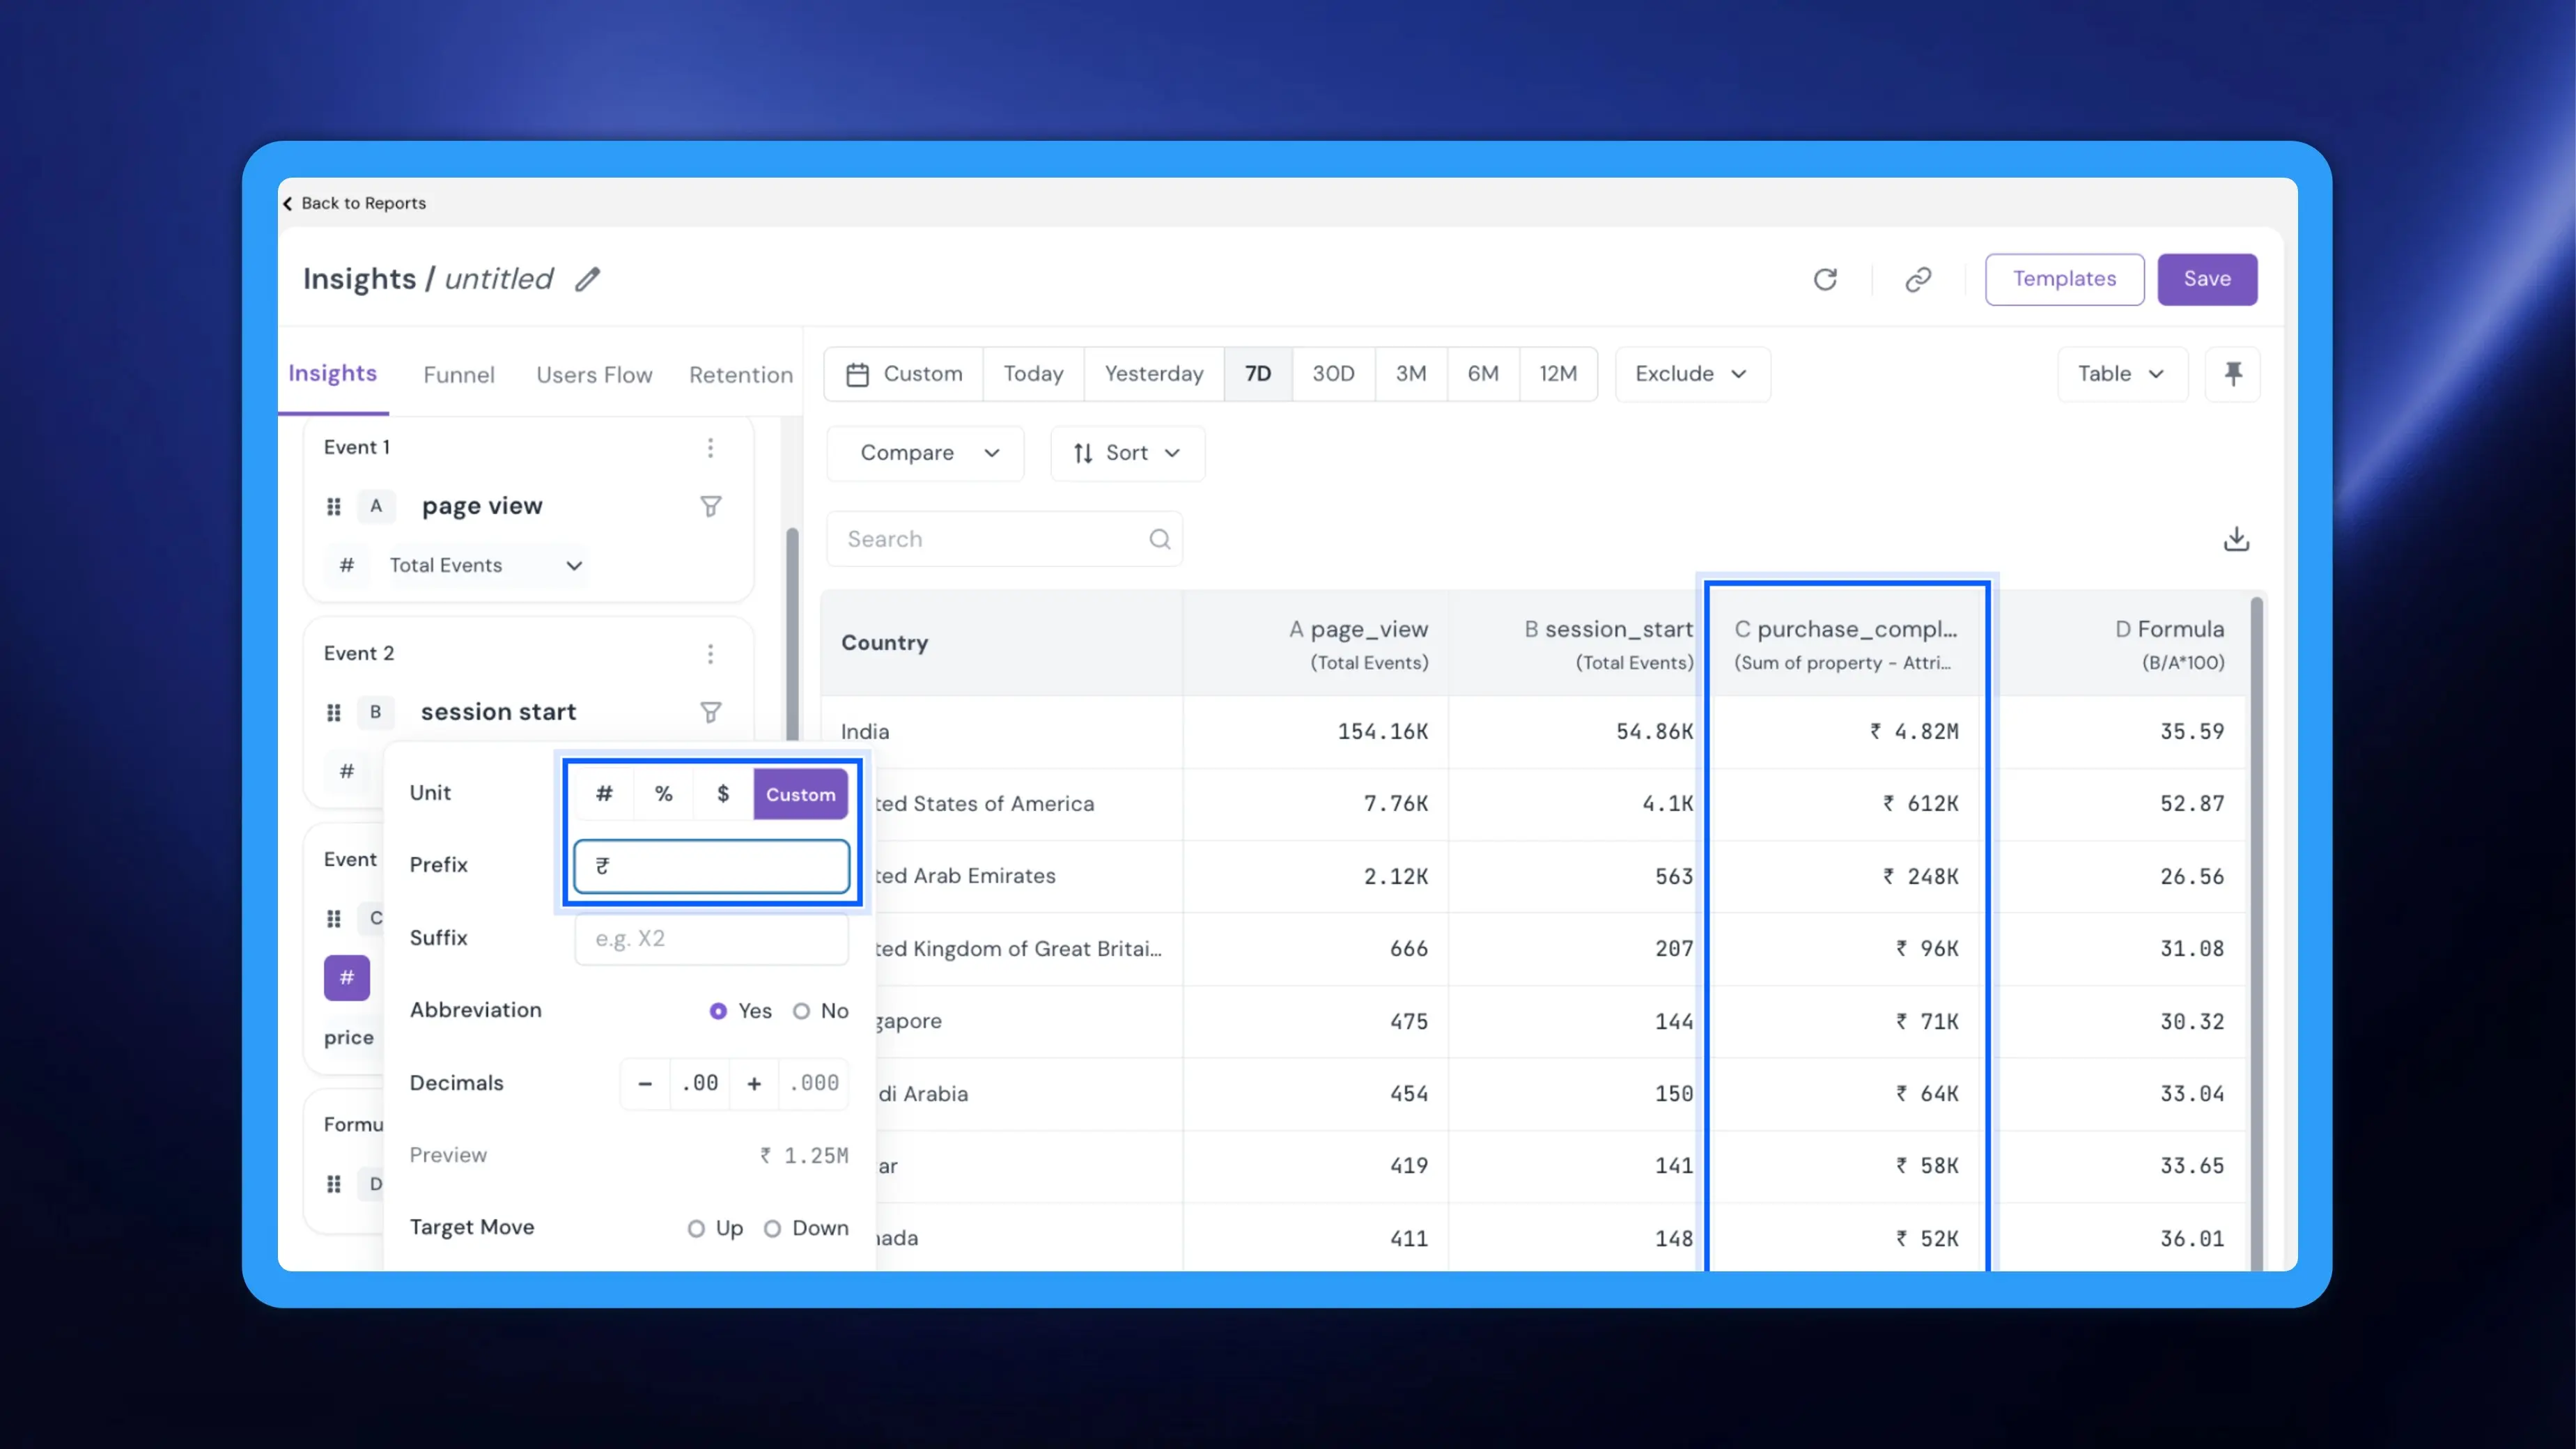Click the search magnifier icon
Viewport: 2576px width, 1449px height.
click(x=1159, y=539)
